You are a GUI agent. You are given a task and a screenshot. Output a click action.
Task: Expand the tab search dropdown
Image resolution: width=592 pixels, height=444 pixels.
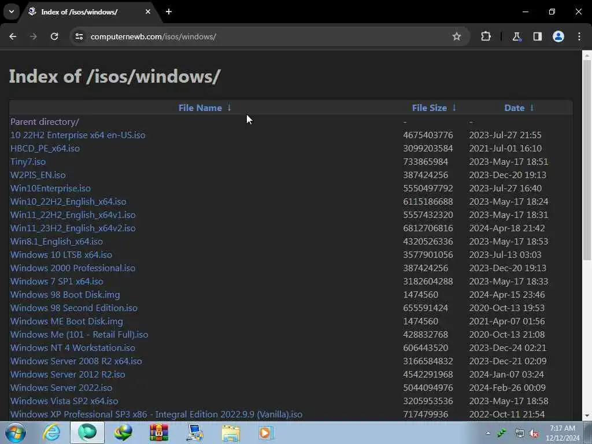12,12
